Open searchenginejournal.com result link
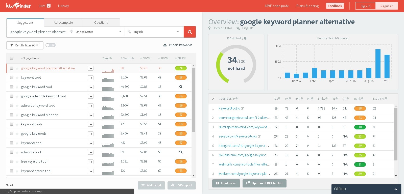This screenshot has height=194, width=404. (245, 118)
